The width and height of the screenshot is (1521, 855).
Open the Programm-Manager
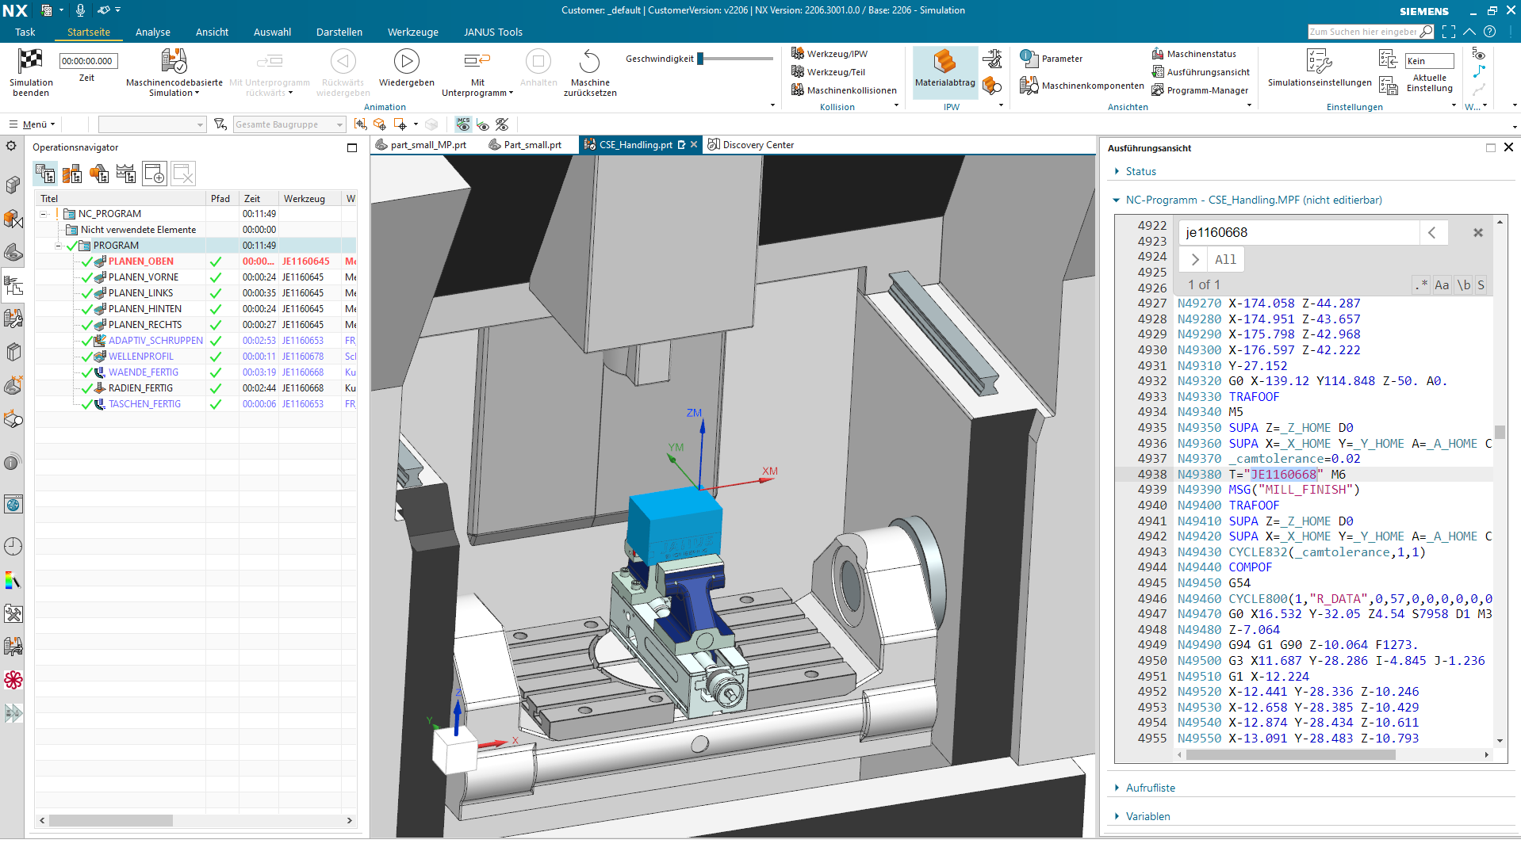pyautogui.click(x=1200, y=90)
